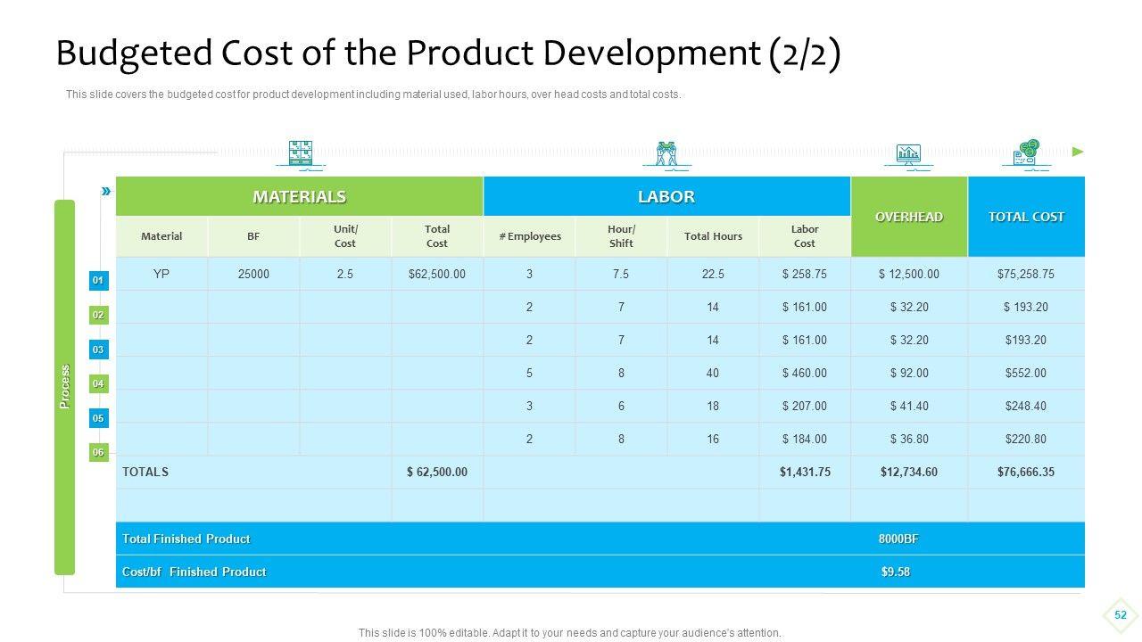Select the $12,734.60 overhead total
The image size is (1142, 642).
tap(909, 472)
